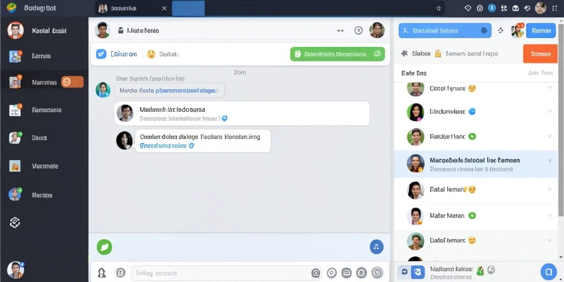
Task: Click the location pin icon in the composer
Action: (x=332, y=273)
